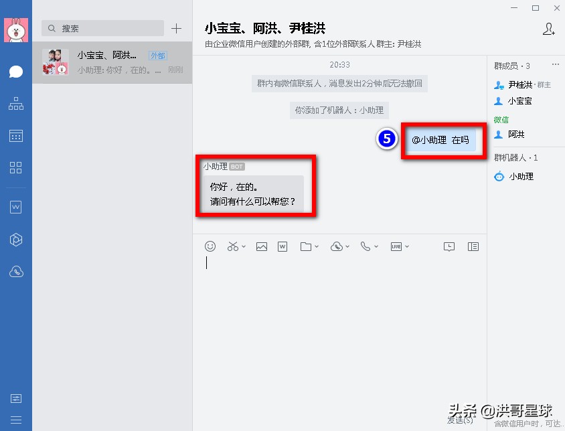Click the add member icon beside the group title
The width and height of the screenshot is (565, 431).
[x=549, y=29]
